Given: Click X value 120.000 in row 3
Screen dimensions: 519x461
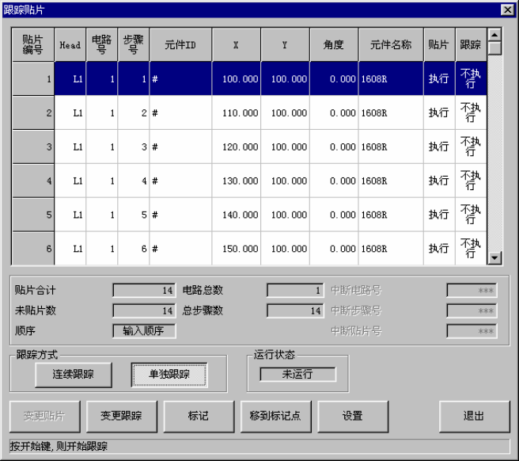Looking at the screenshot, I should coord(237,147).
